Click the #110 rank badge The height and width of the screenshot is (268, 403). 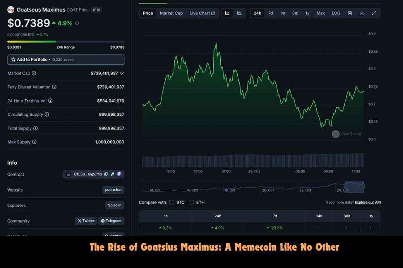[96, 10]
